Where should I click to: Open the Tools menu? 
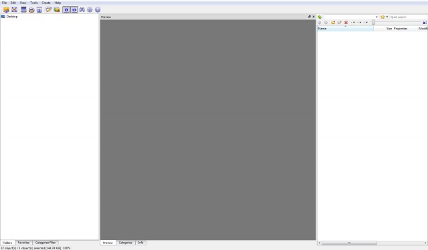tap(34, 3)
